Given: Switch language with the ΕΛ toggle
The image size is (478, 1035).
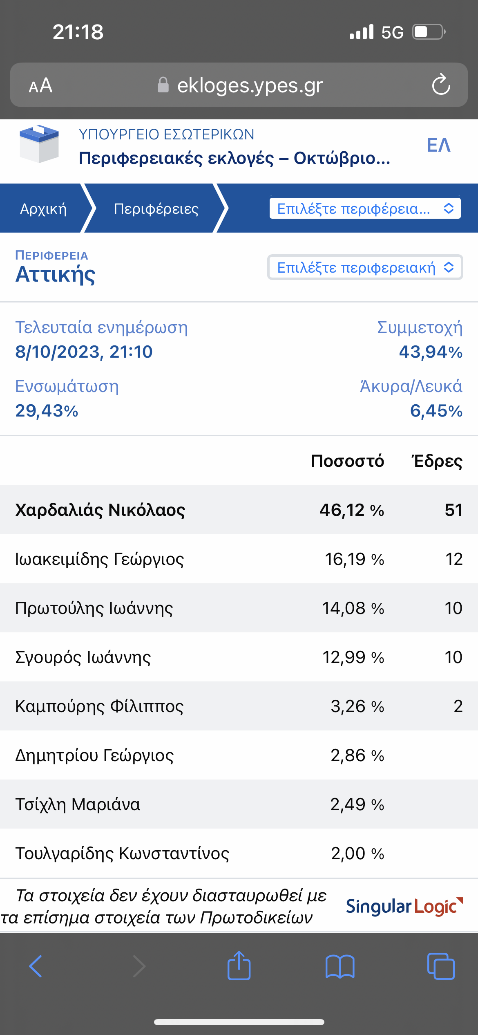Looking at the screenshot, I should point(438,145).
